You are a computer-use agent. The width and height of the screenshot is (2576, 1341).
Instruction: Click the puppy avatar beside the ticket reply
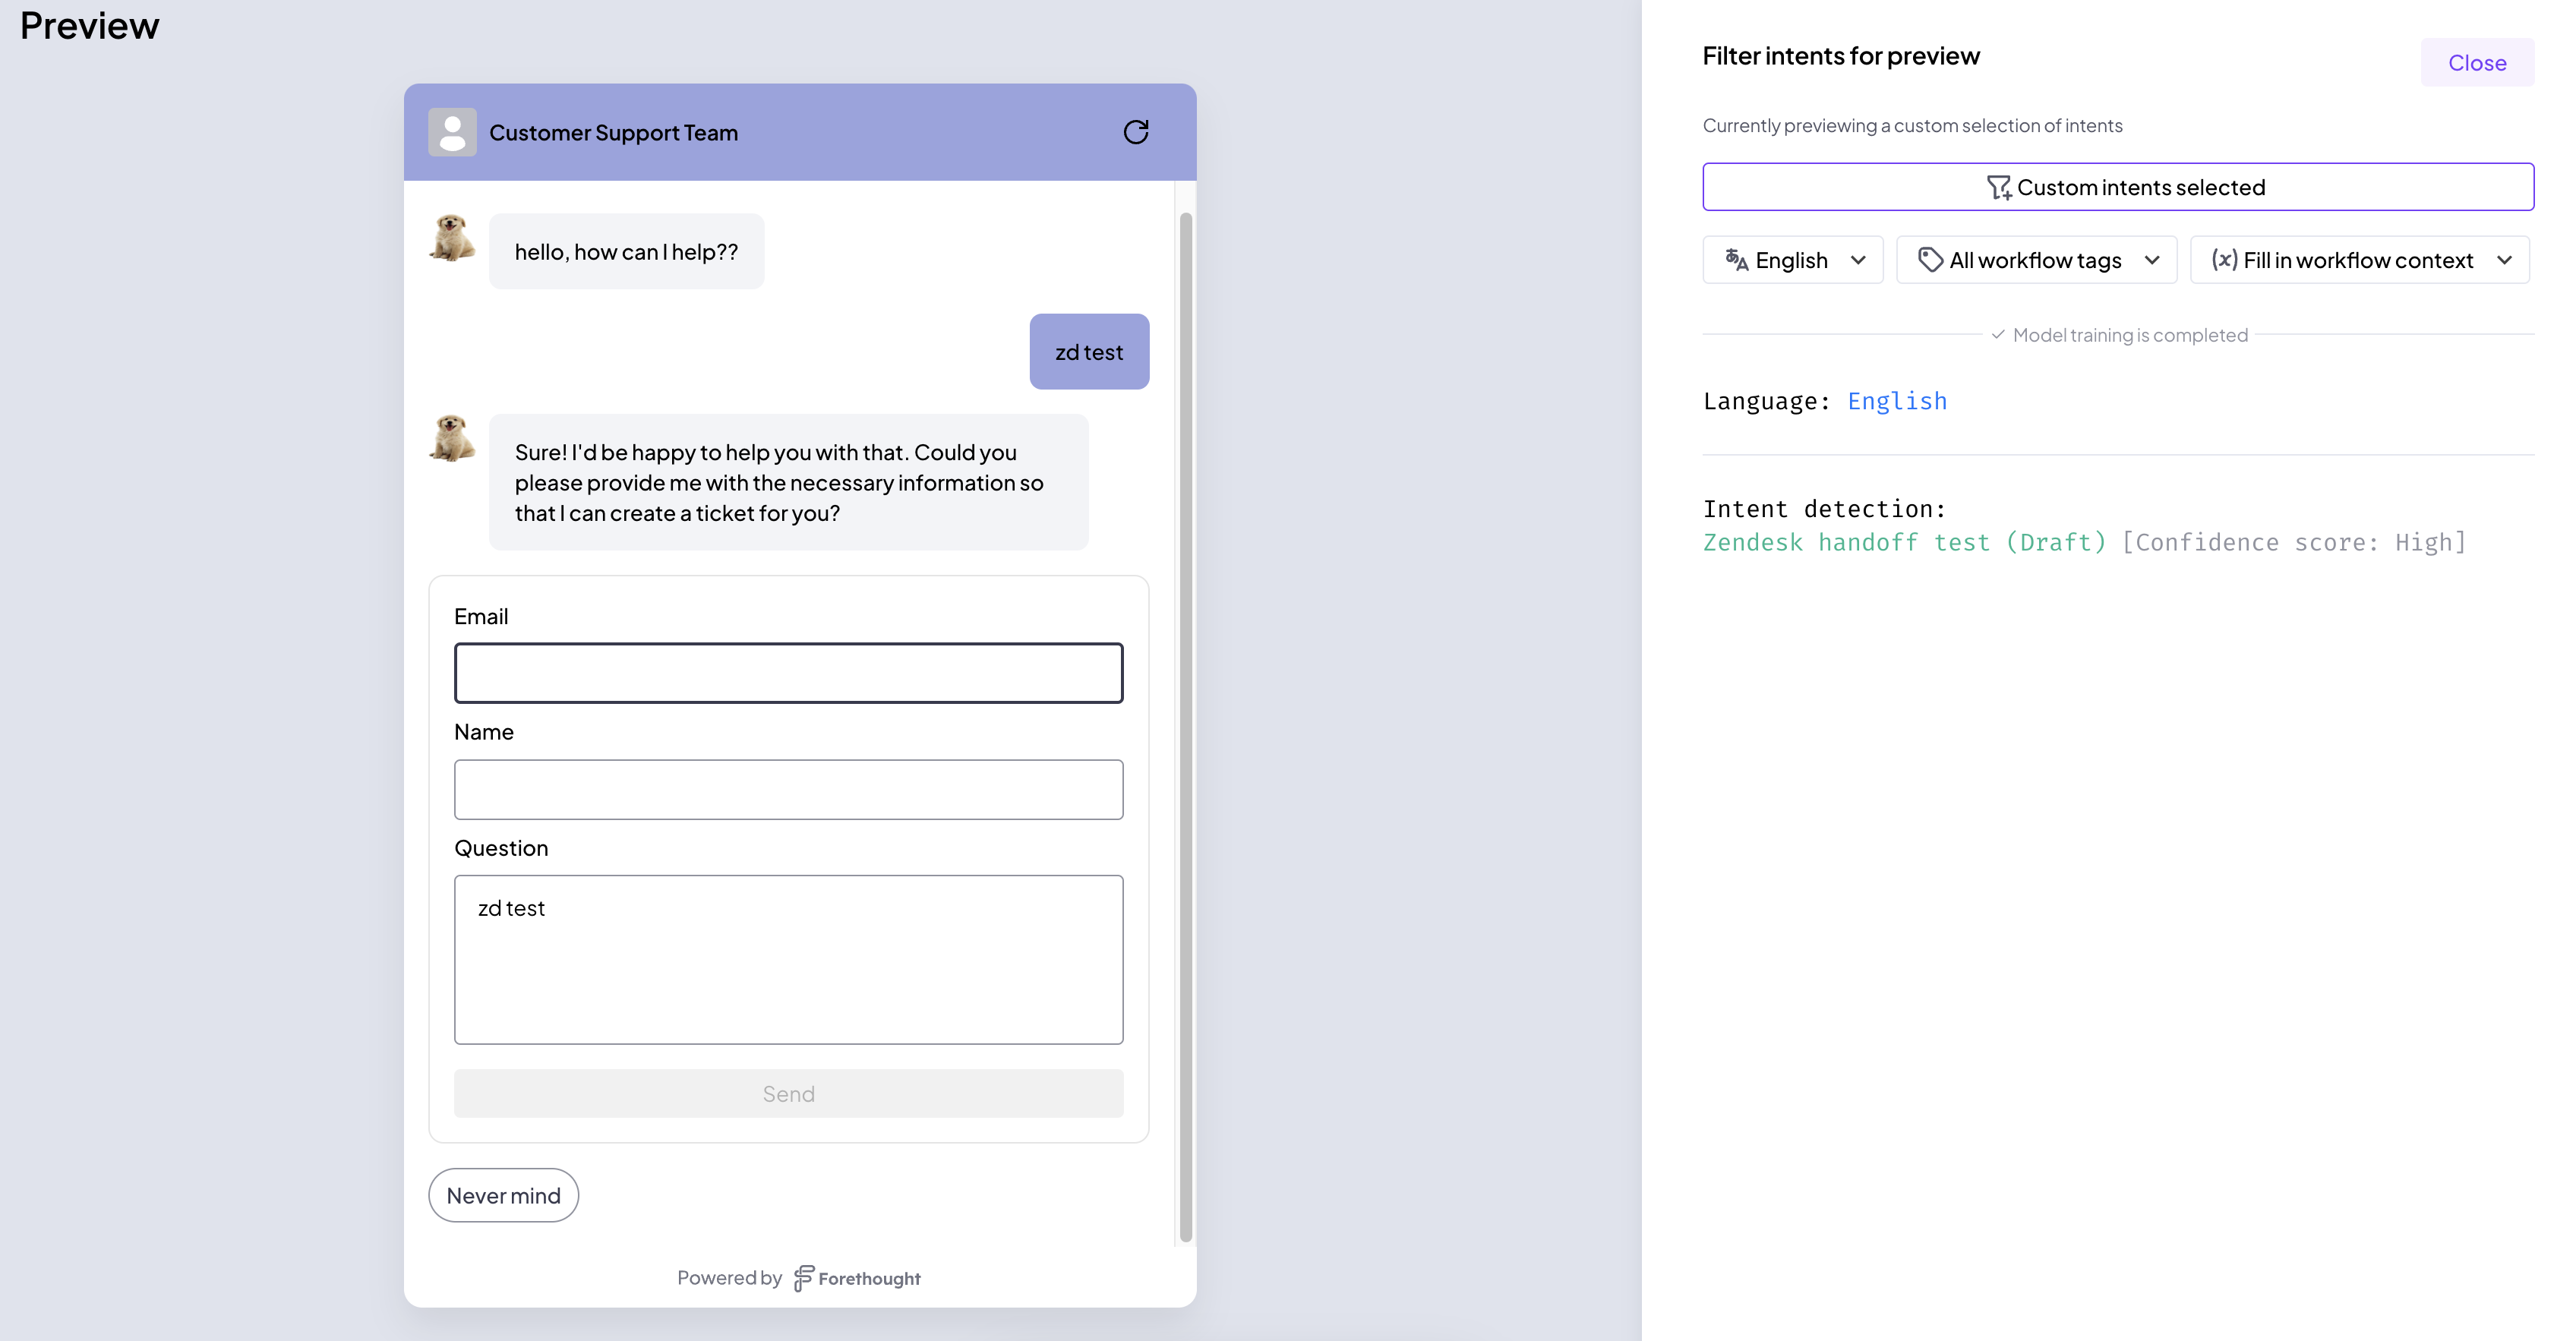[x=452, y=439]
